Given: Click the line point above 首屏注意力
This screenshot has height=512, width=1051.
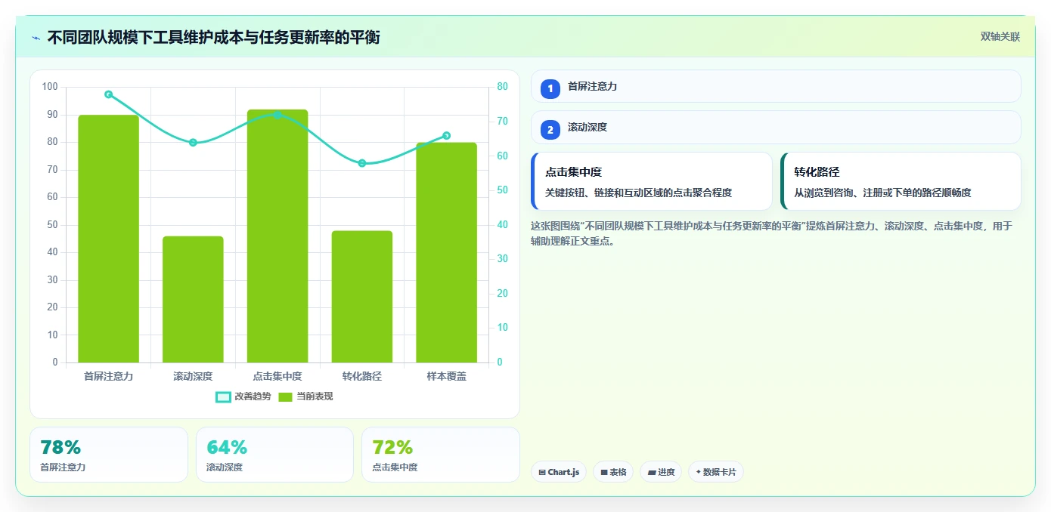Looking at the screenshot, I should (108, 94).
